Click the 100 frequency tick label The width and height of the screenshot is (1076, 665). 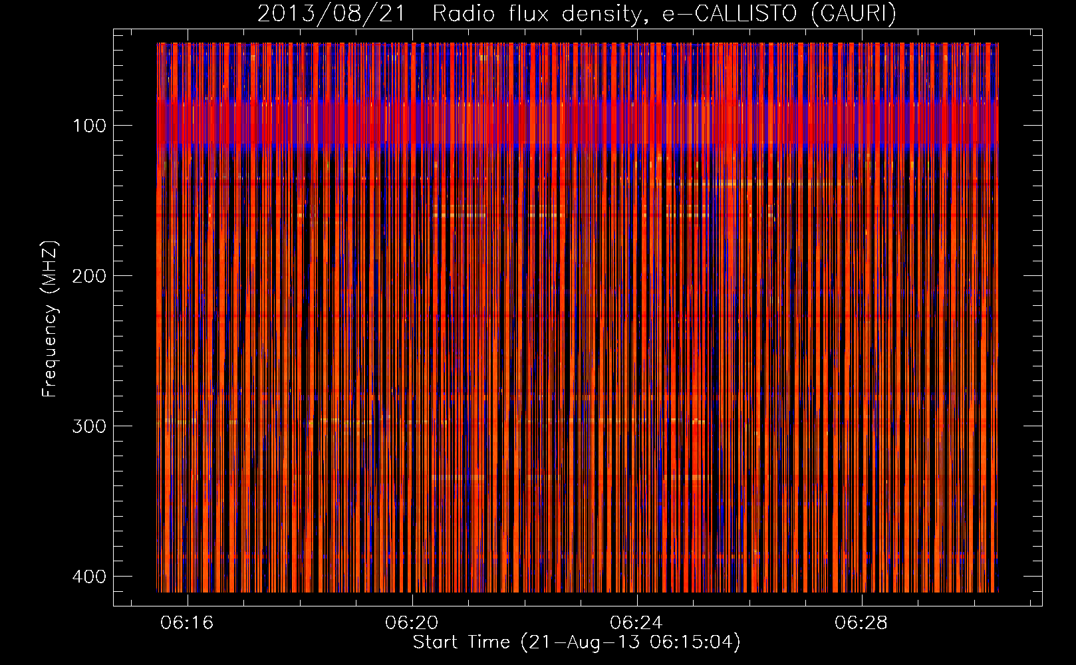tap(89, 126)
